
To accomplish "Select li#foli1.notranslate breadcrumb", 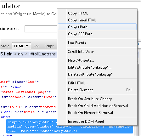I will click(43, 54).
